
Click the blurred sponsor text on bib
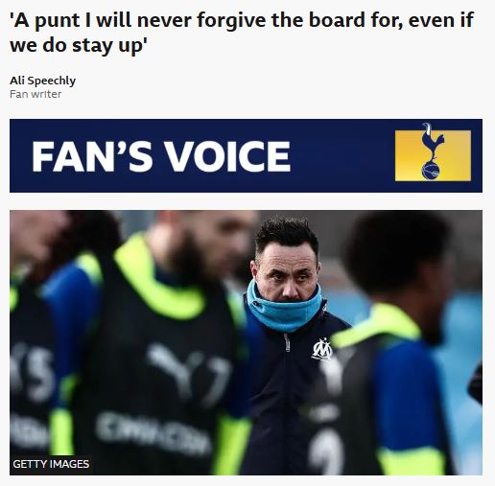pos(153,431)
